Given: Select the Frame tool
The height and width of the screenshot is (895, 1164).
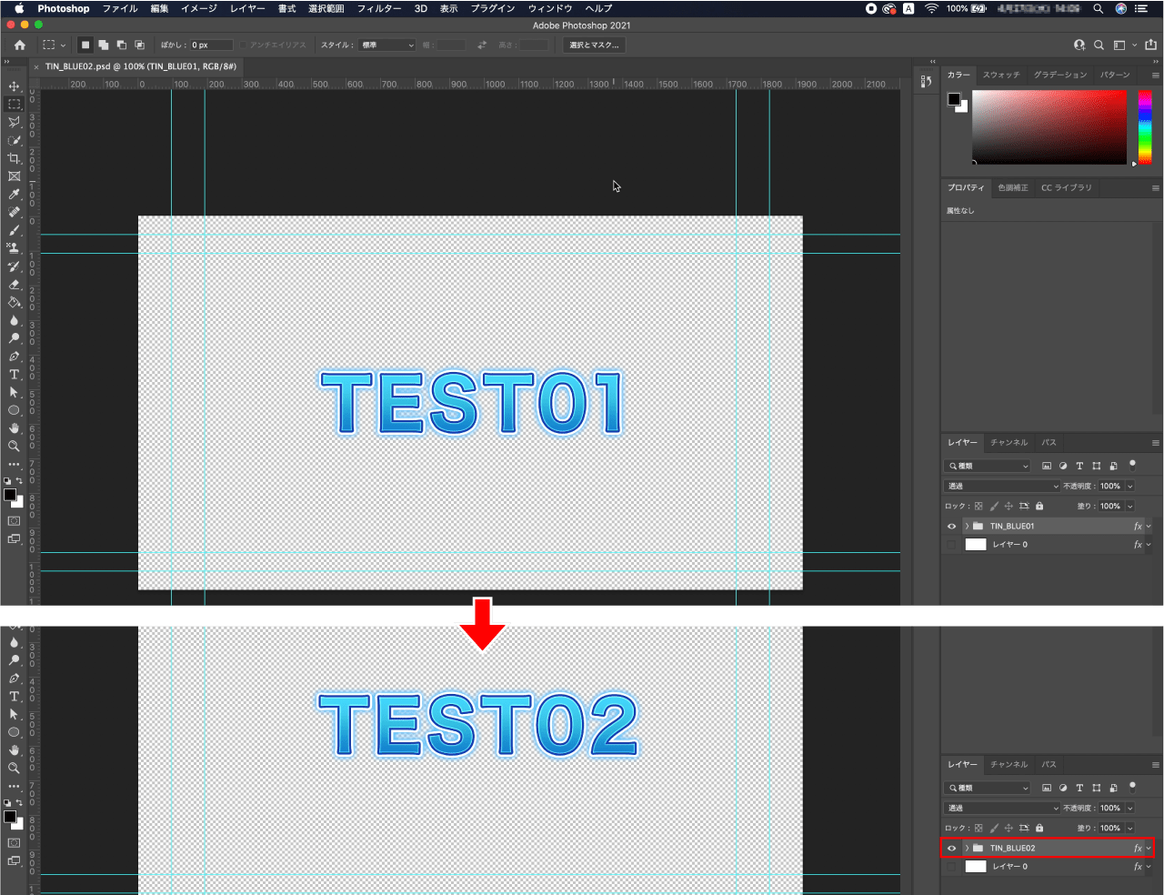Looking at the screenshot, I should pyautogui.click(x=14, y=176).
